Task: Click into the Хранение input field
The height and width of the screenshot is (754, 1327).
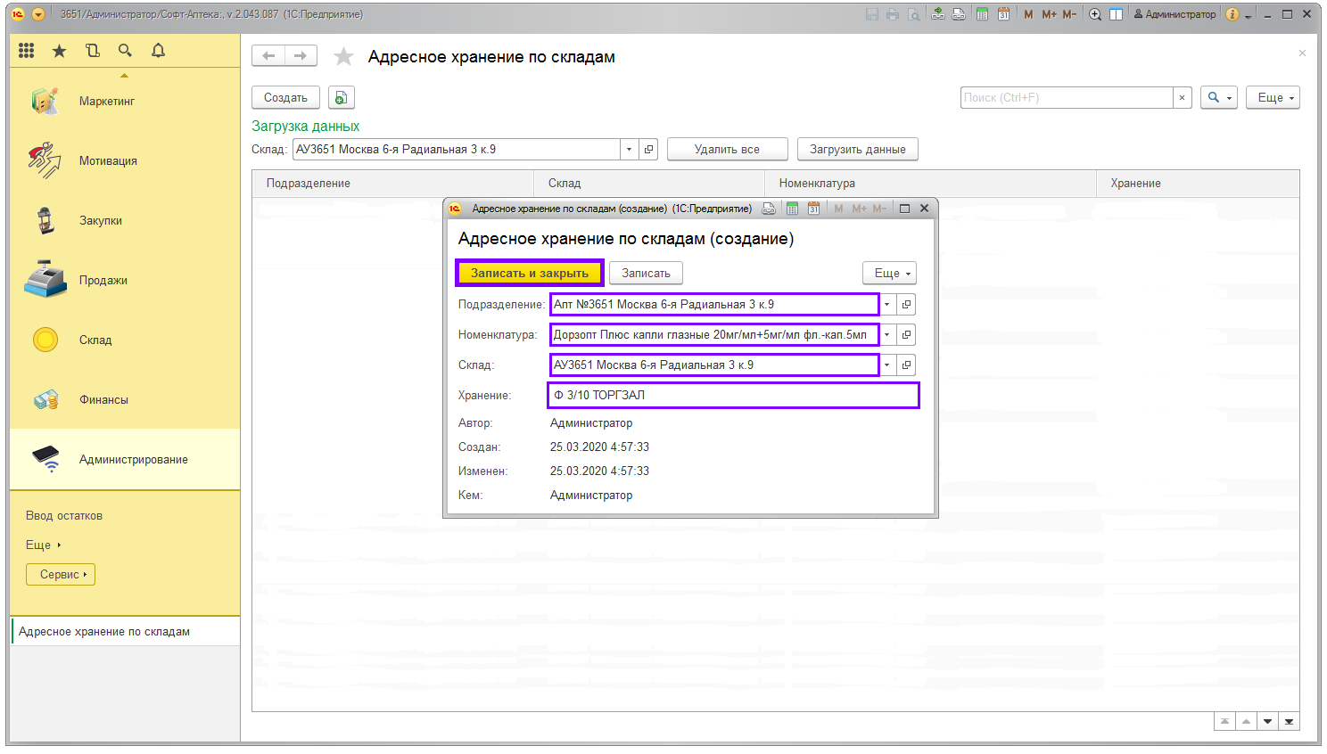Action: pyautogui.click(x=733, y=396)
